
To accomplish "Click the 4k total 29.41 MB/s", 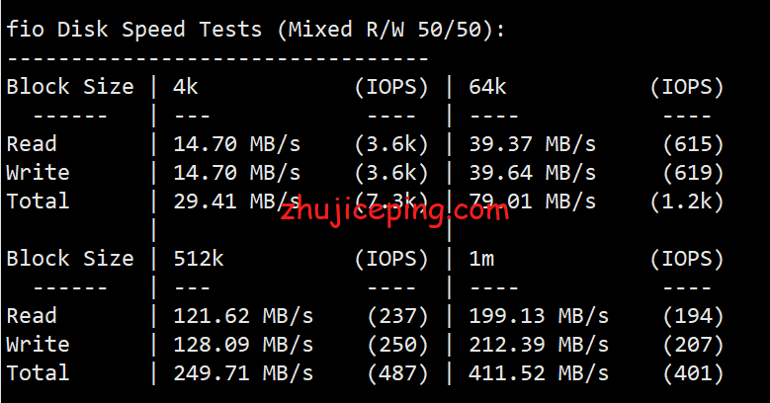I will [x=236, y=201].
